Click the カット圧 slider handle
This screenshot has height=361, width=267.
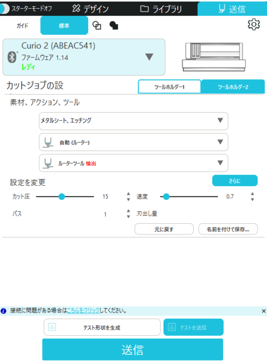[x=62, y=196]
